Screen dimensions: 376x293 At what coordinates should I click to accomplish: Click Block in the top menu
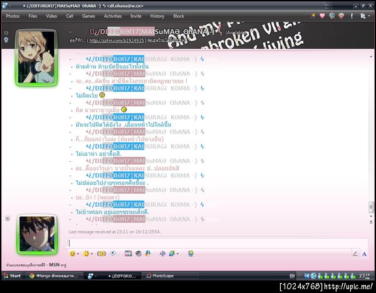179,16
